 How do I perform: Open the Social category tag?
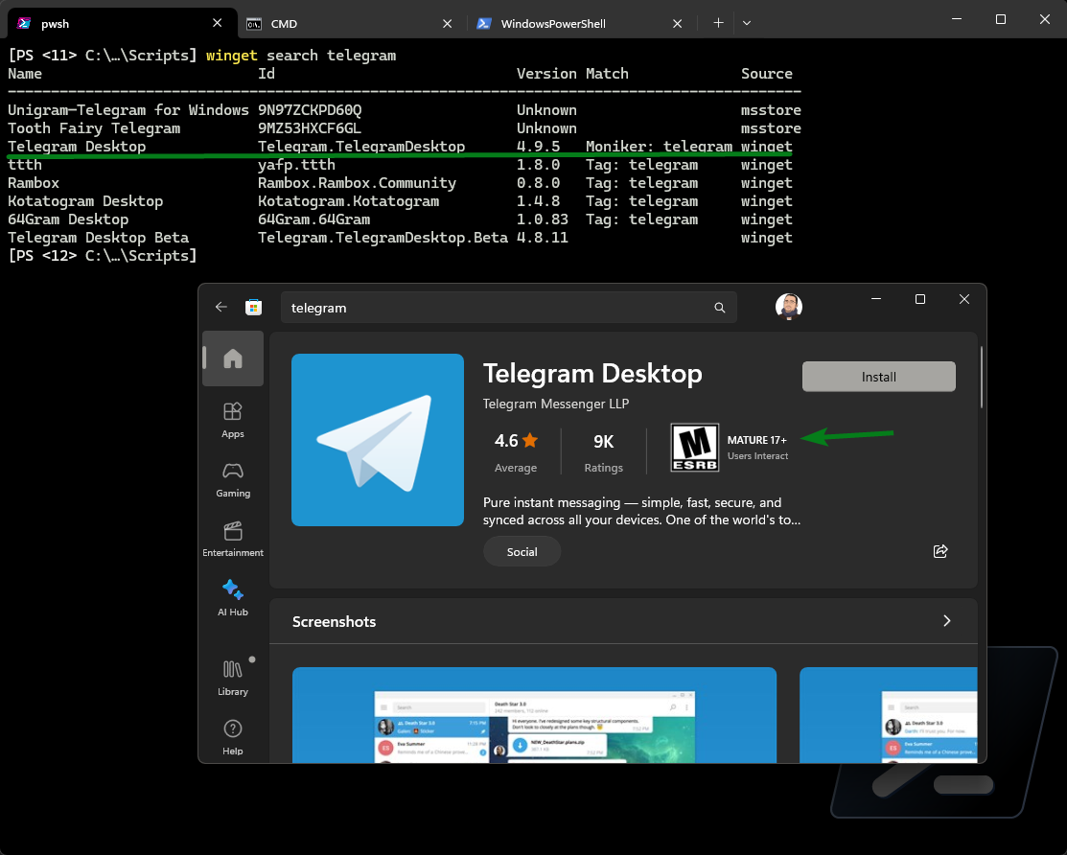(522, 552)
